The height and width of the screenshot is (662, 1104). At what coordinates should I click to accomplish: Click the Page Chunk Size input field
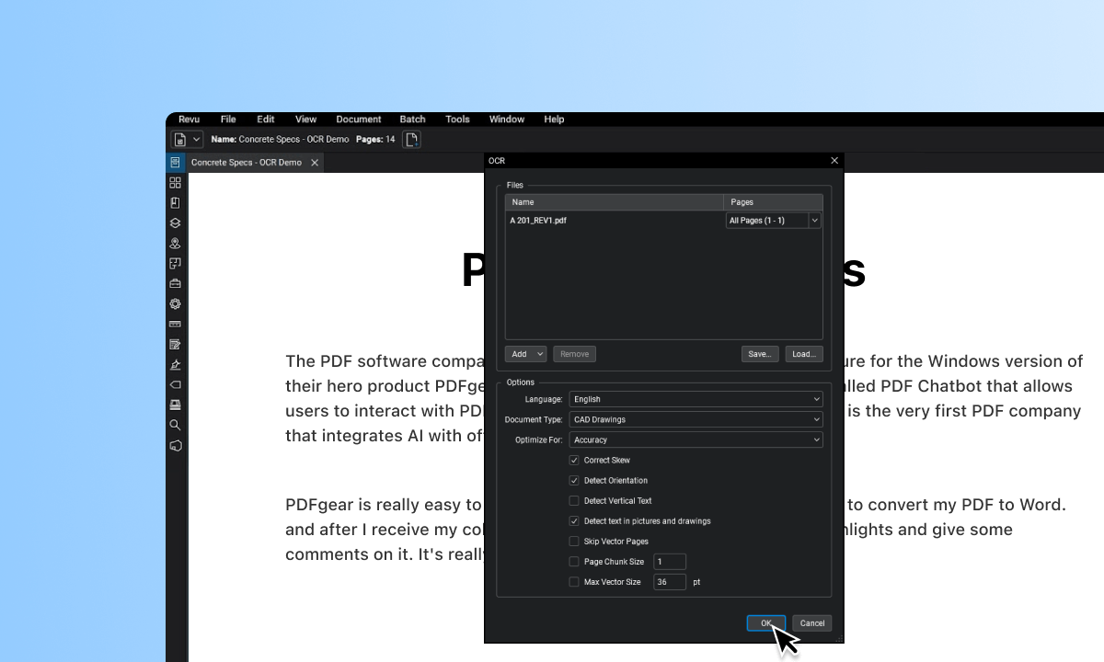(x=669, y=561)
